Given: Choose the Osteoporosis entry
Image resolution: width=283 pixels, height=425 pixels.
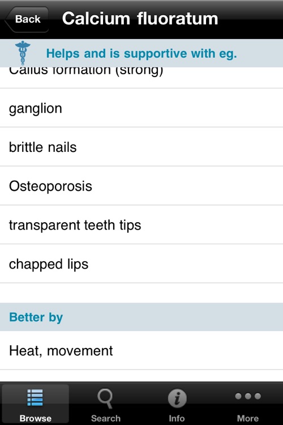Looking at the screenshot, I should [141, 186].
